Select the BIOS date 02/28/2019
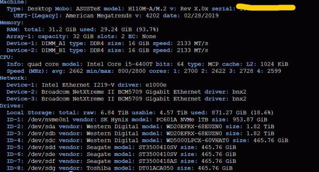Viewport: 319px width, 172px height. [201, 16]
